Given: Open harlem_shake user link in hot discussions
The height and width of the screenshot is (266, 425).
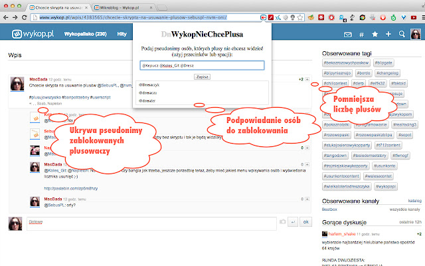Looking at the screenshot, I should 342,234.
